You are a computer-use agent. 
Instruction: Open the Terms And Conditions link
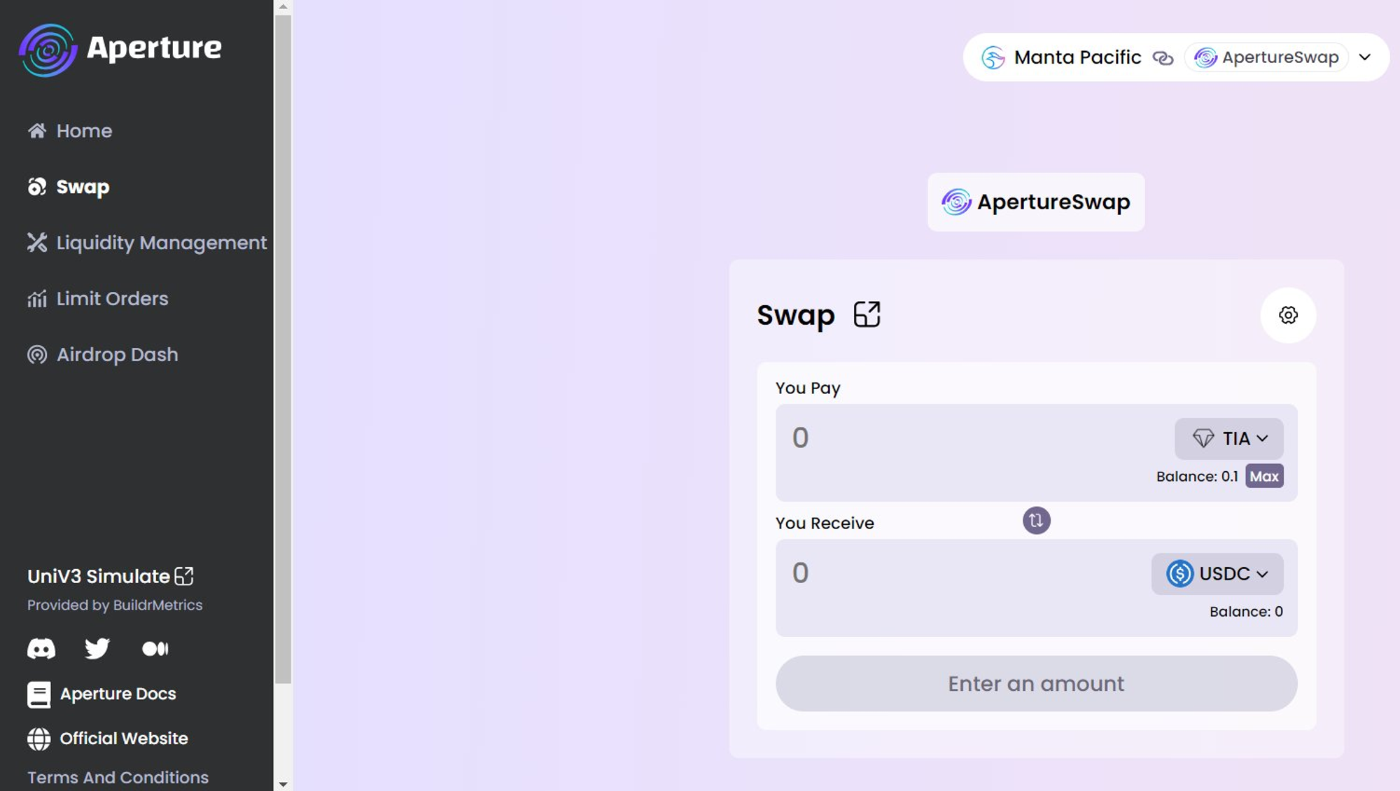point(118,777)
